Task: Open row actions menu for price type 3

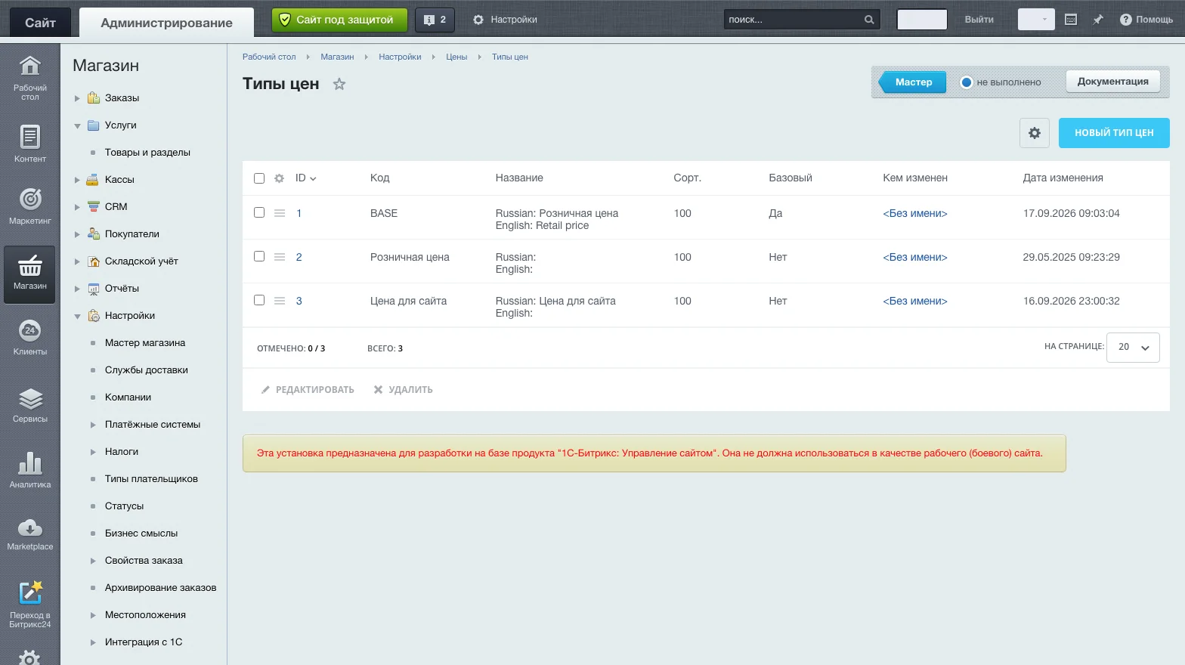Action: point(280,301)
